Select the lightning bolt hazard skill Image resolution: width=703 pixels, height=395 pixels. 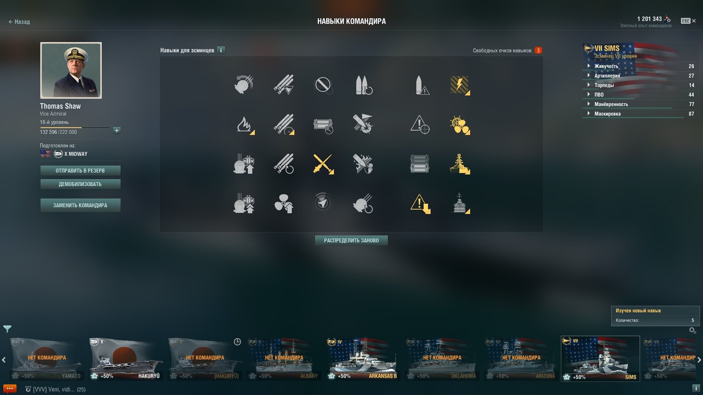point(460,85)
